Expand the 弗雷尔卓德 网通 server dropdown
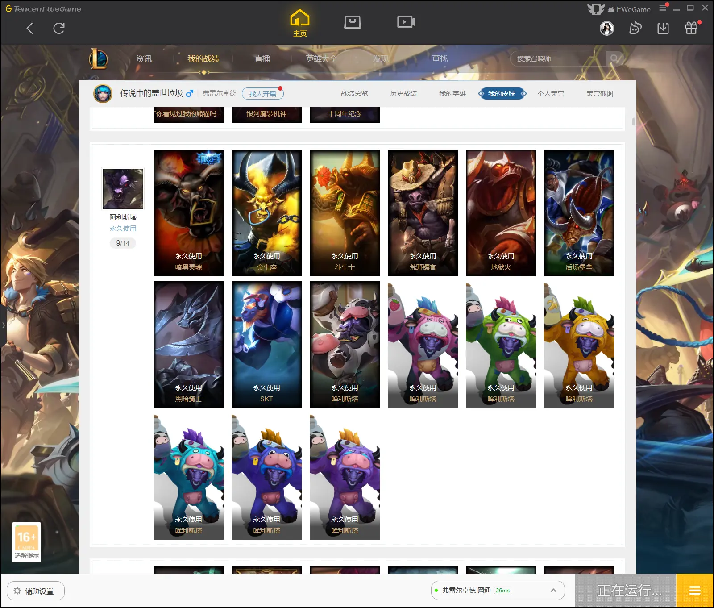Viewport: 714px width, 608px height. tap(498, 591)
